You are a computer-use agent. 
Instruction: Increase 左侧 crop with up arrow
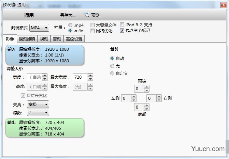pos(134,96)
